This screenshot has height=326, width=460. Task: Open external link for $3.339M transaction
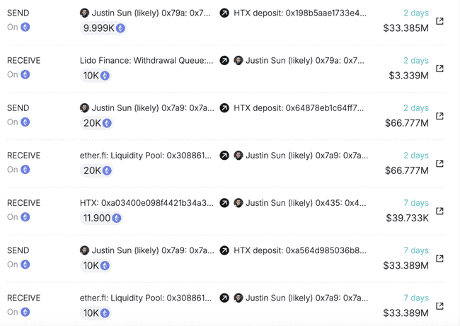click(439, 69)
